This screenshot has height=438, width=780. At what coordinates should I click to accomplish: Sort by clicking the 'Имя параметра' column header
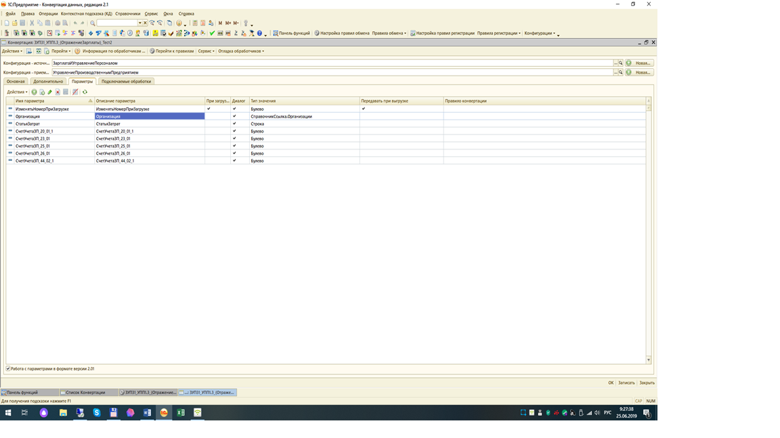tap(53, 101)
